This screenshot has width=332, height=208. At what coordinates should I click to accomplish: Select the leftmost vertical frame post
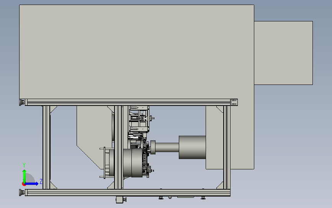tap(46, 147)
